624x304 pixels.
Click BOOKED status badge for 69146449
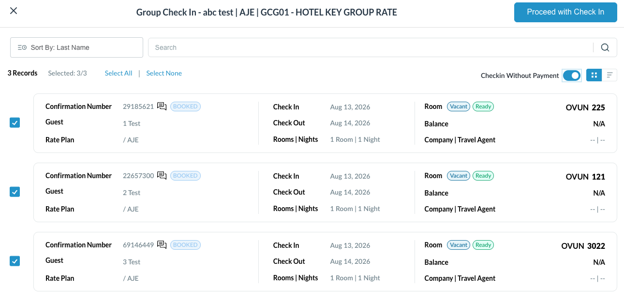point(185,245)
